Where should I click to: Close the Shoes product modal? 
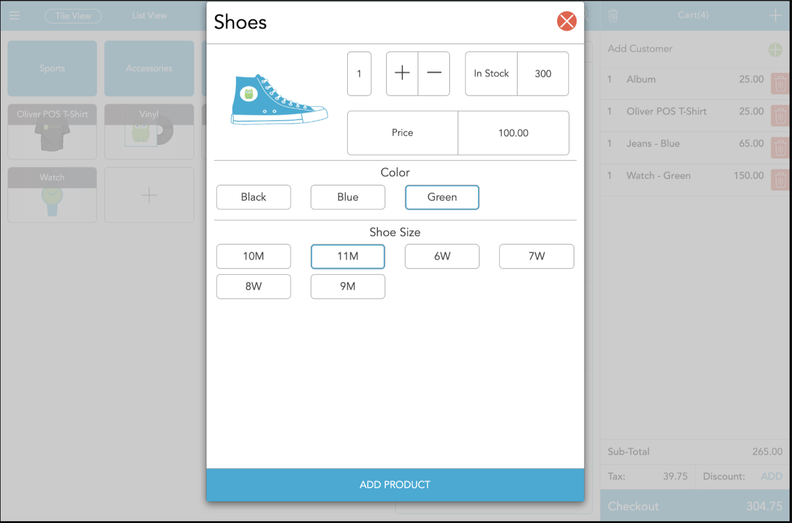pyautogui.click(x=566, y=21)
